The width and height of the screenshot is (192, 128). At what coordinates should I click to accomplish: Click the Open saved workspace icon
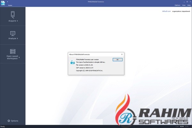[13, 52]
